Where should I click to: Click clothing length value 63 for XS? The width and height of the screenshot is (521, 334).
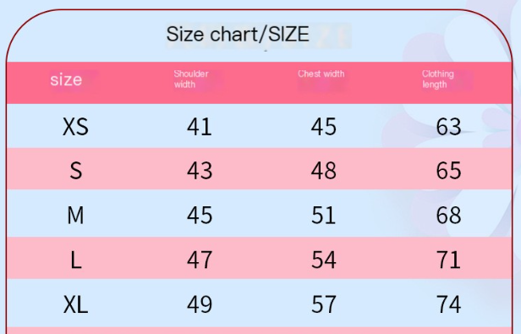[x=448, y=127]
